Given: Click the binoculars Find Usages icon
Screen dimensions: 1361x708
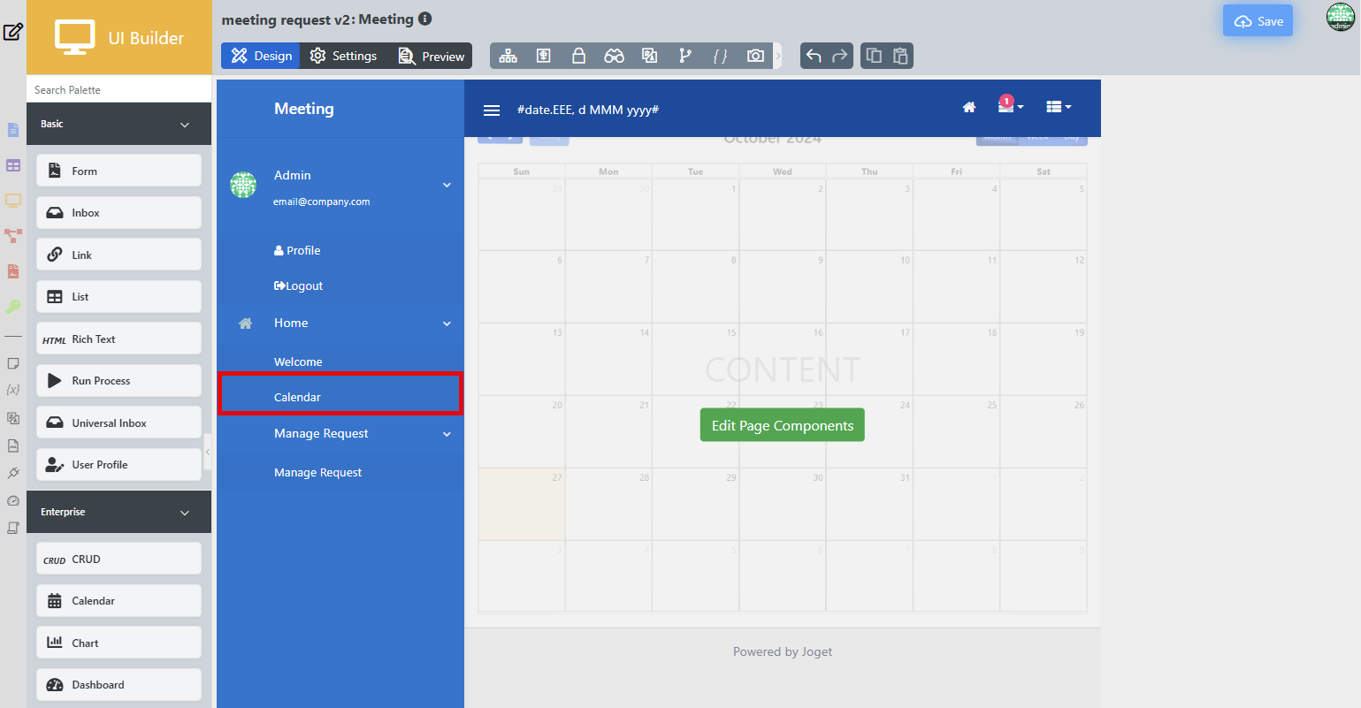Looking at the screenshot, I should [x=615, y=56].
